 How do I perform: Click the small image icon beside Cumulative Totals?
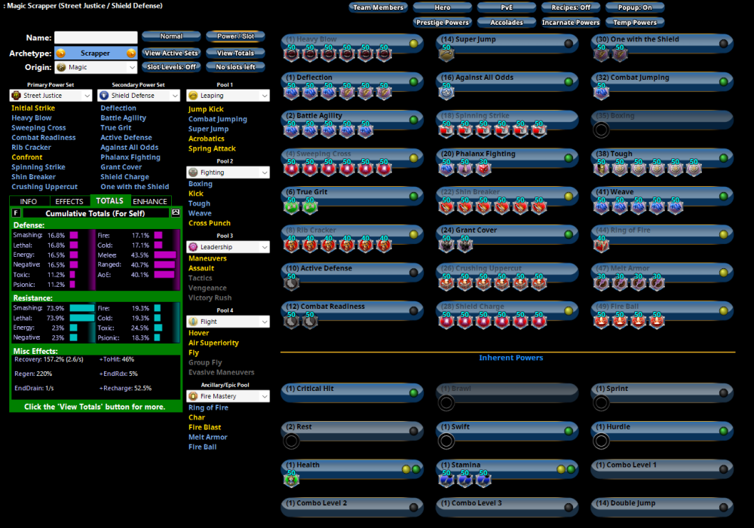pyautogui.click(x=176, y=213)
